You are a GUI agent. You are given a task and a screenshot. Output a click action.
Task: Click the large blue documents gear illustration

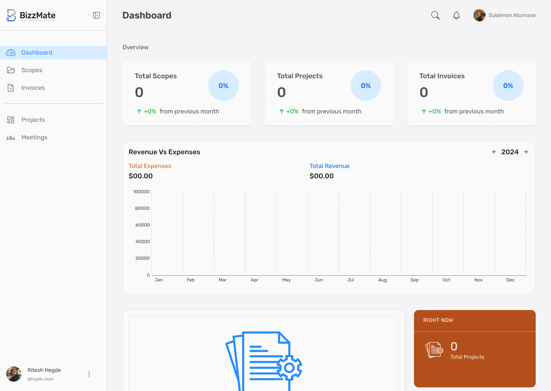click(264, 361)
